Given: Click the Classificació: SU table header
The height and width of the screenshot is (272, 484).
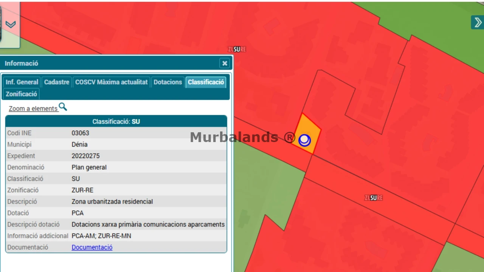Looking at the screenshot, I should pos(116,122).
